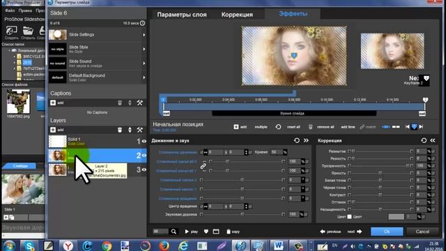446x251 pixels.
Task: Go to the next slide
Action: click(355, 231)
